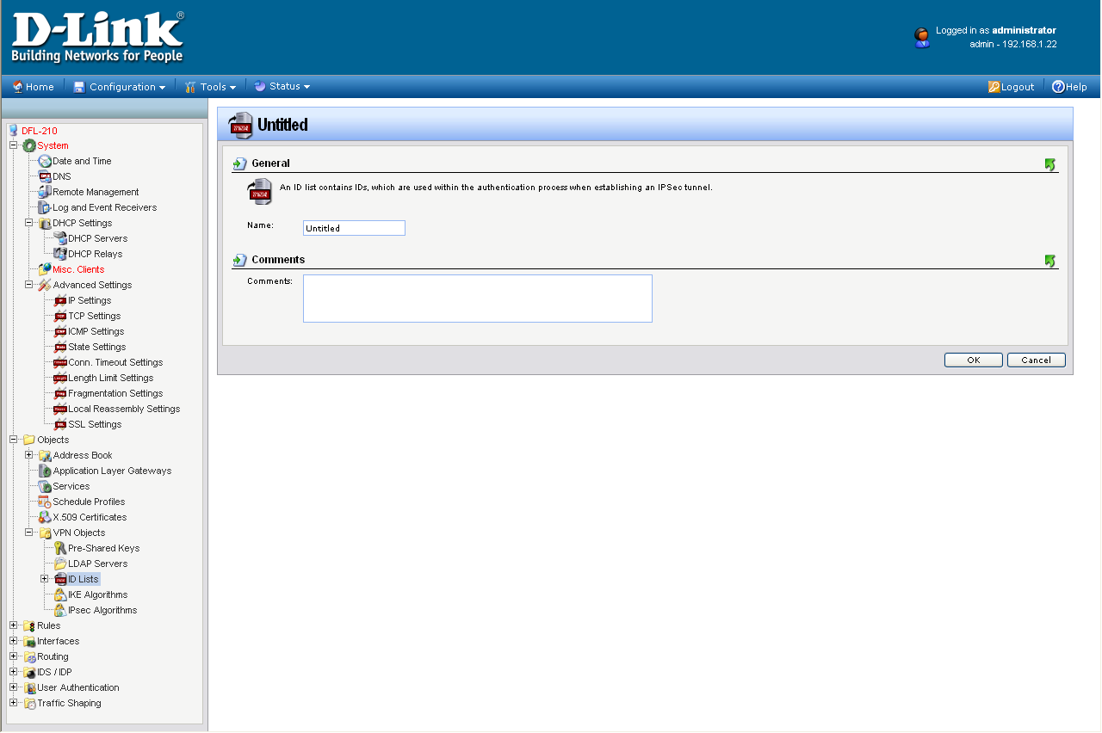Viewport: 1102px width, 733px height.
Task: Click the administrator user avatar icon
Action: pyautogui.click(x=921, y=37)
